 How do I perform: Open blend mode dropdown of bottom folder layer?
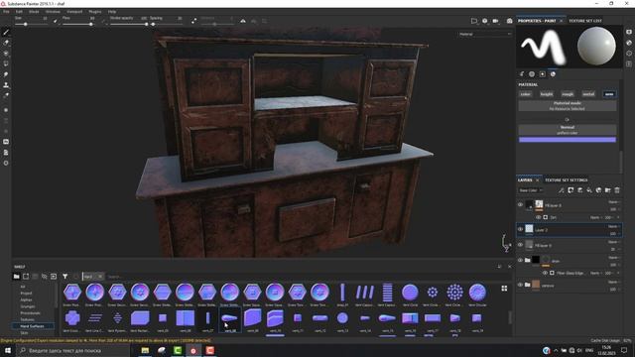point(614,282)
